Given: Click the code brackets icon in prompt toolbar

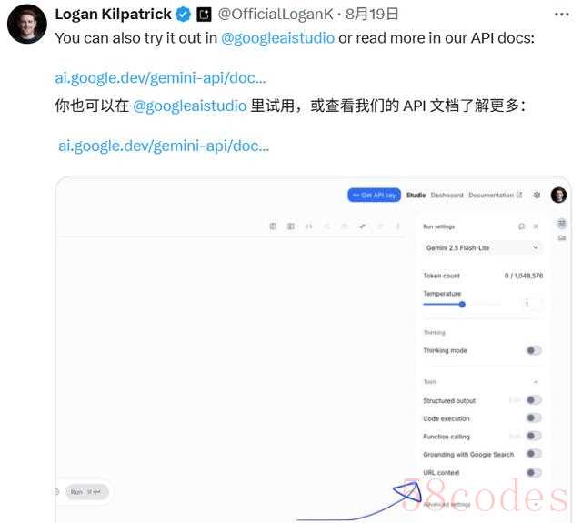Looking at the screenshot, I should pos(309,226).
